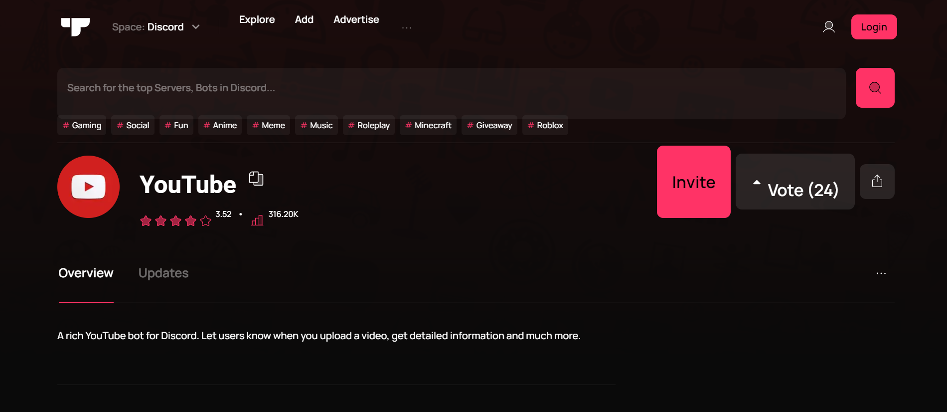Switch to the Updates tab

tap(163, 273)
